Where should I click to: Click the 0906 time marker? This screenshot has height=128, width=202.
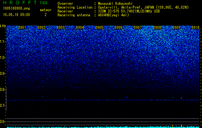tap(119, 28)
